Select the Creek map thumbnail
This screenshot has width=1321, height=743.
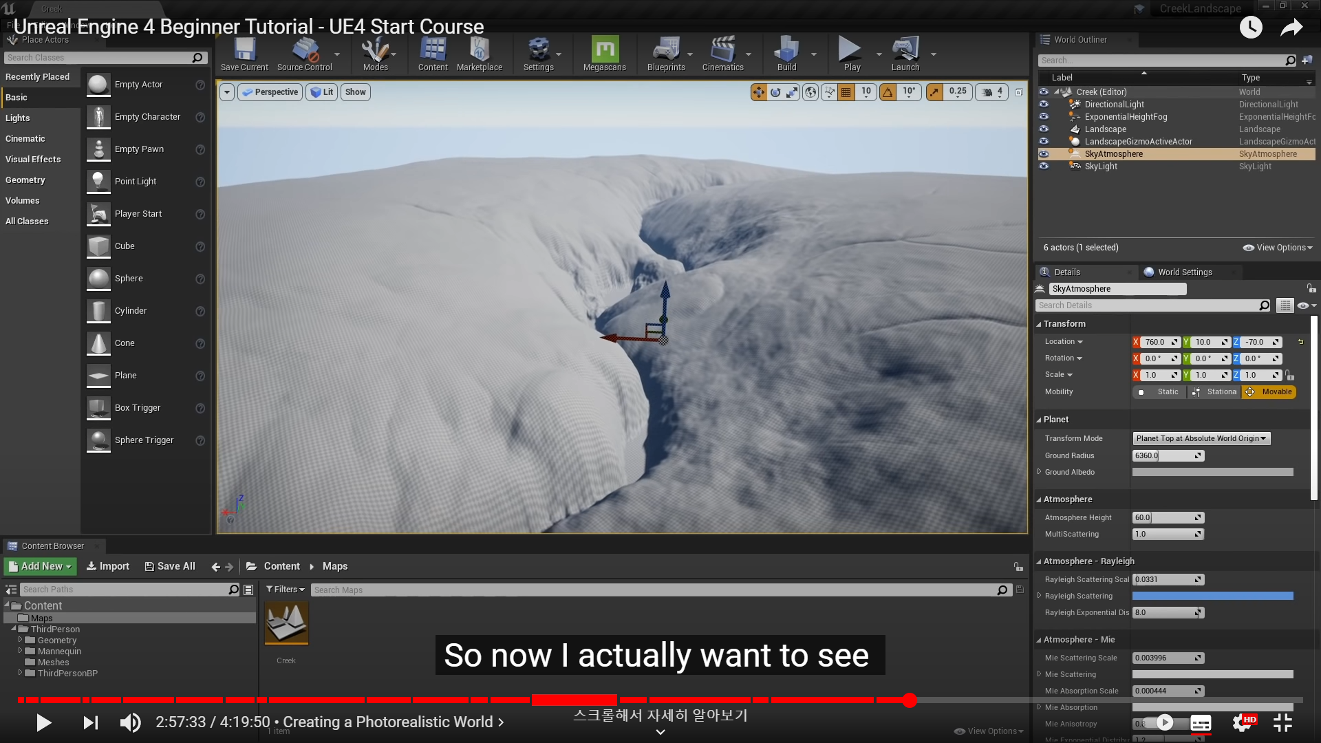point(286,623)
